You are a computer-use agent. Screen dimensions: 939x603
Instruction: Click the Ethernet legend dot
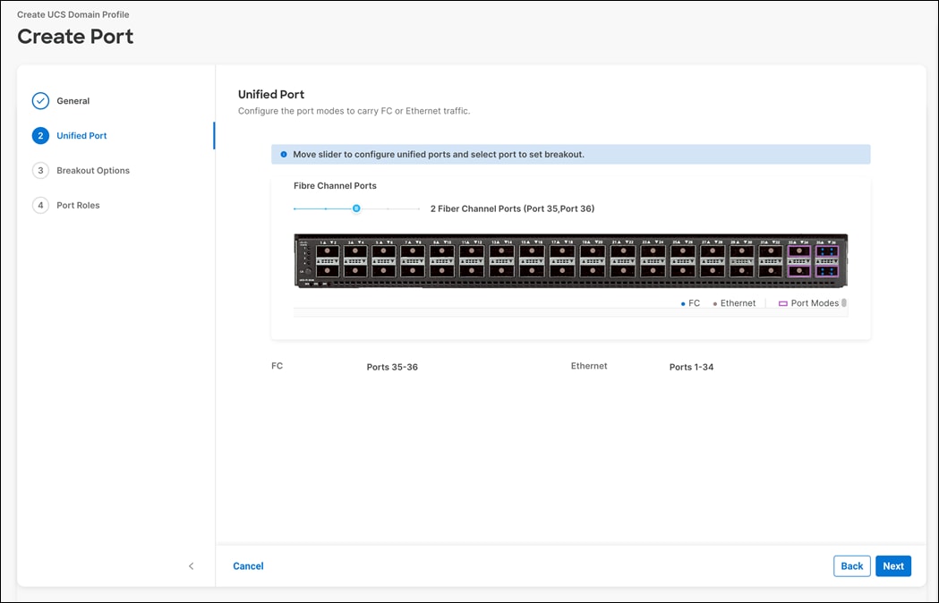point(716,302)
